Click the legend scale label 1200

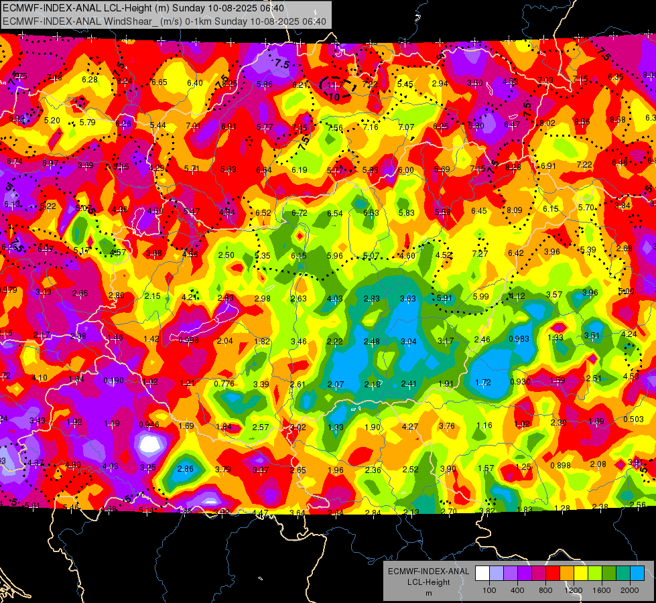point(574,590)
